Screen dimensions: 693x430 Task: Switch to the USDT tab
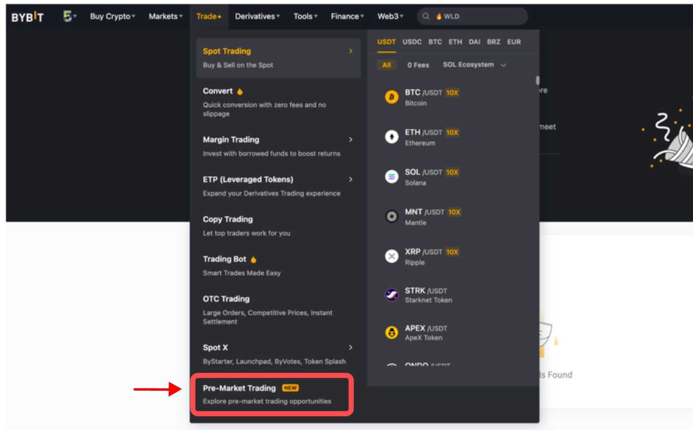click(386, 42)
